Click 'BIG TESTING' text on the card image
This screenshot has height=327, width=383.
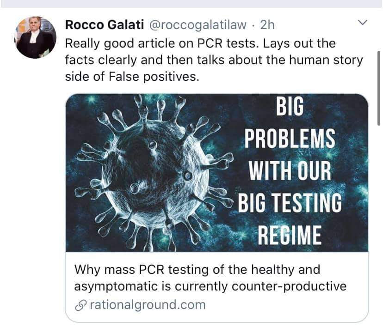click(x=290, y=202)
